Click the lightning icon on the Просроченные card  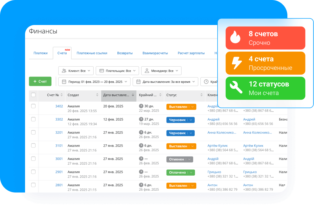point(235,63)
